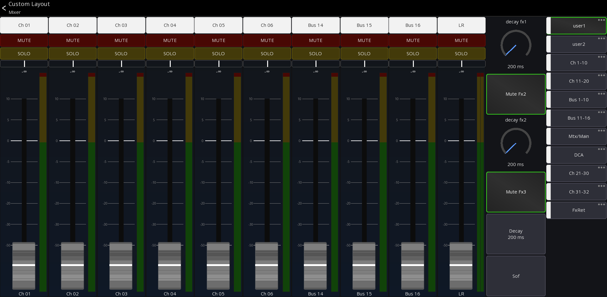Screen dimensions: 607x297
Task: Click the Ch 02 label under its fader
Action: 73,294
